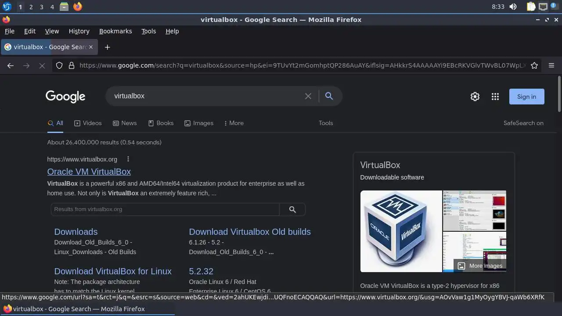Open the 5.2.32 sitelink

point(201,271)
